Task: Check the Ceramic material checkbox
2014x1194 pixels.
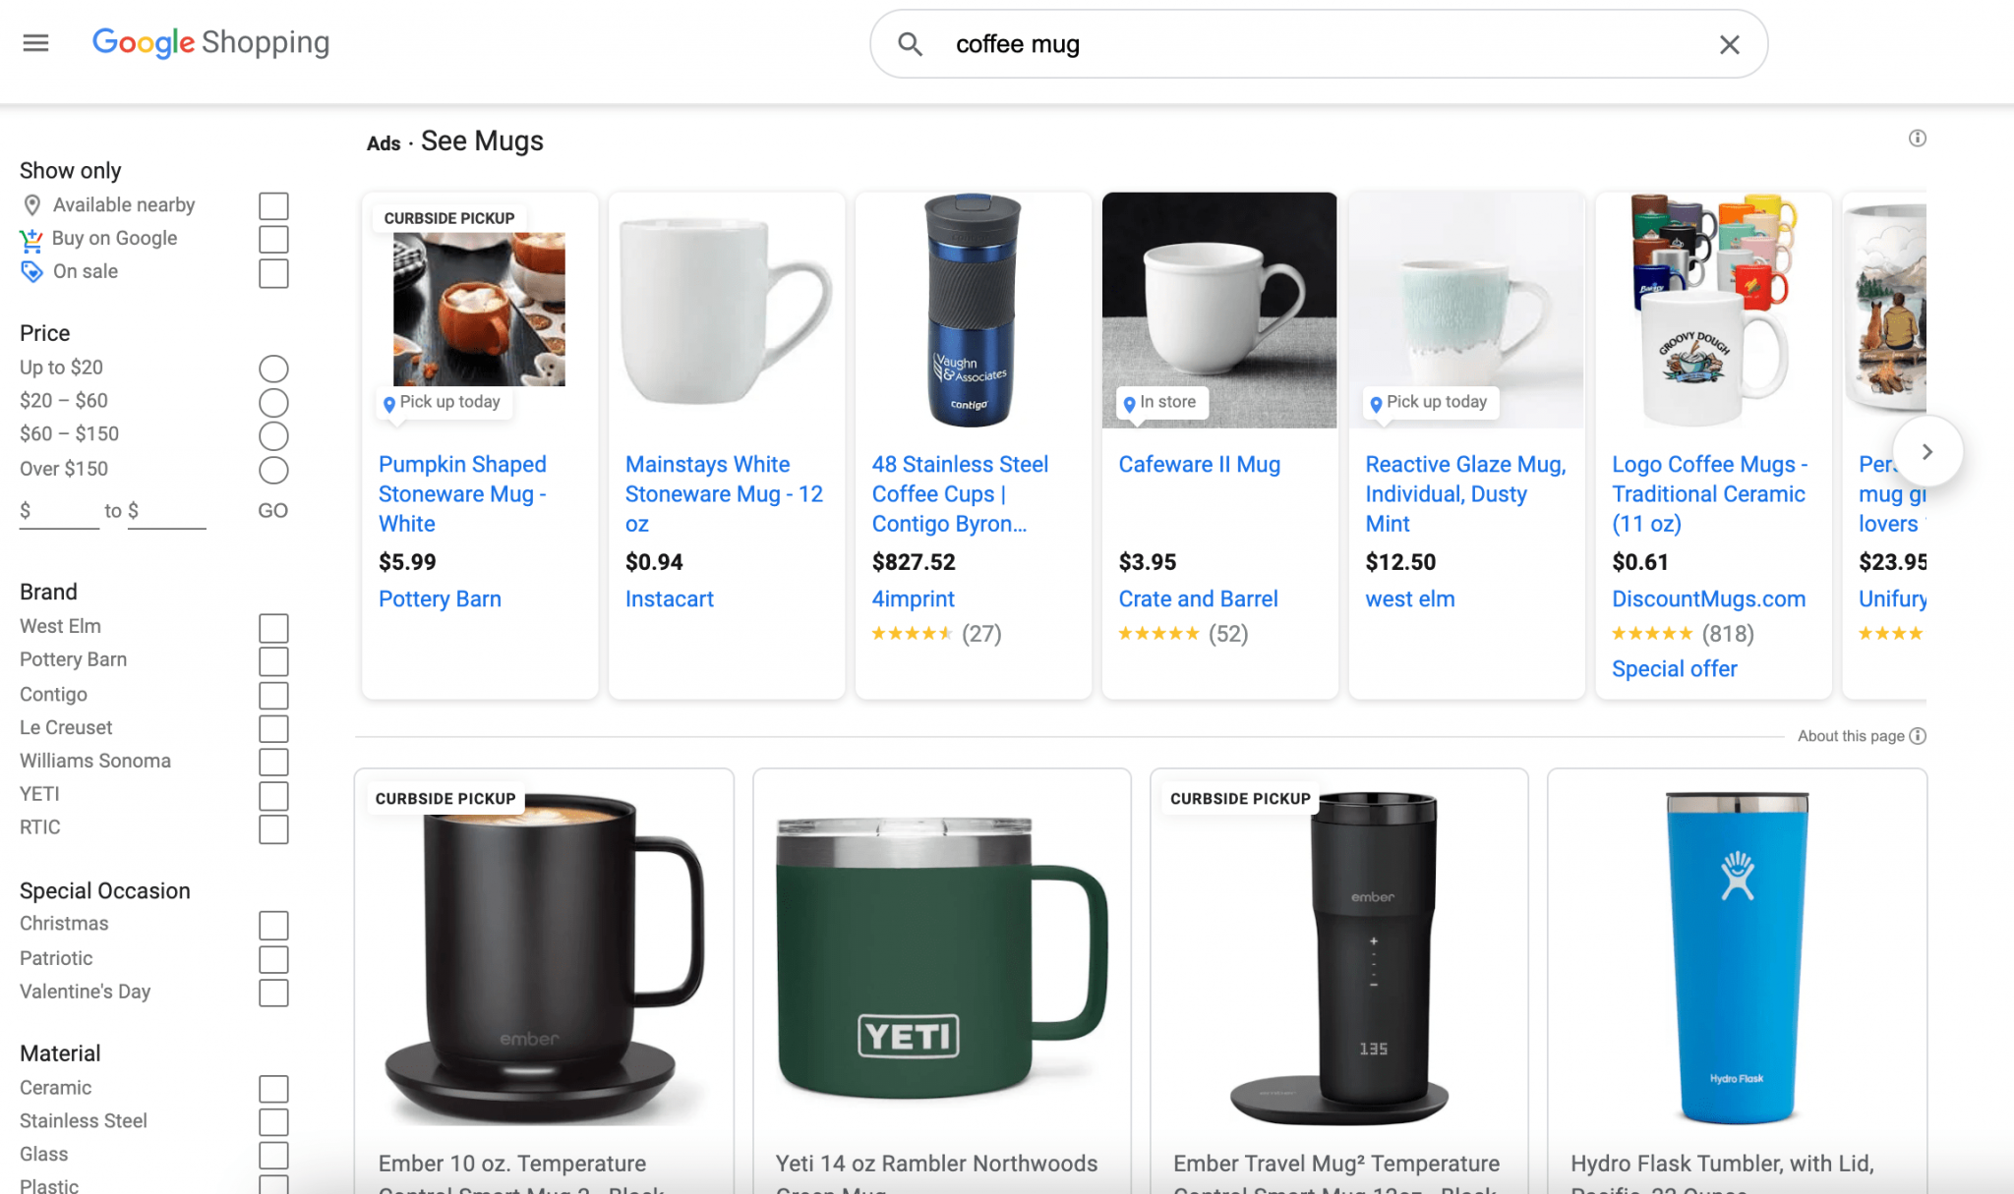Action: tap(273, 1089)
